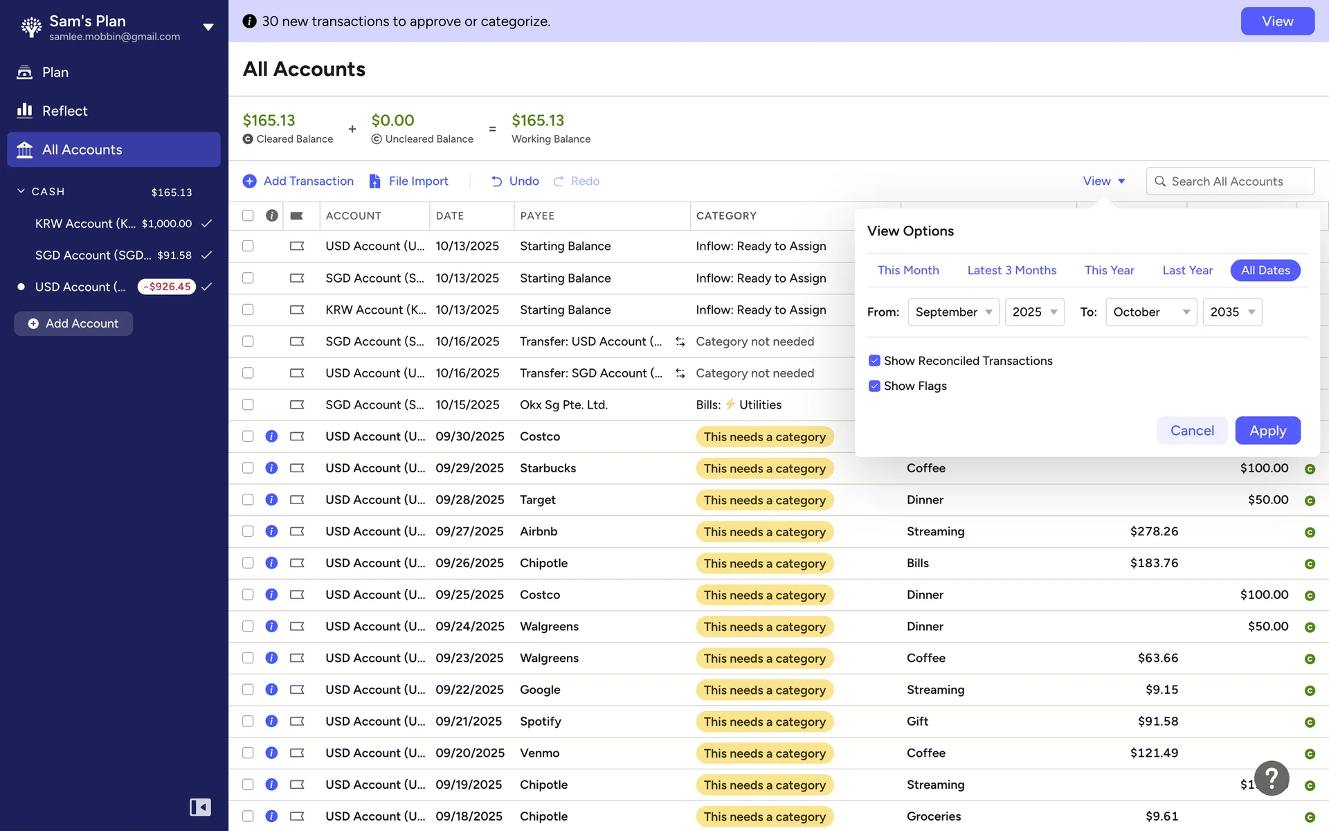Open the From month dropdown showing September
1329x831 pixels.
pyautogui.click(x=953, y=312)
